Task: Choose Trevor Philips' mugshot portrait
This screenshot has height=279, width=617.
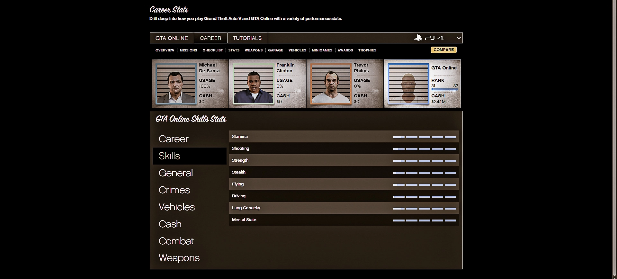Action: pos(331,84)
